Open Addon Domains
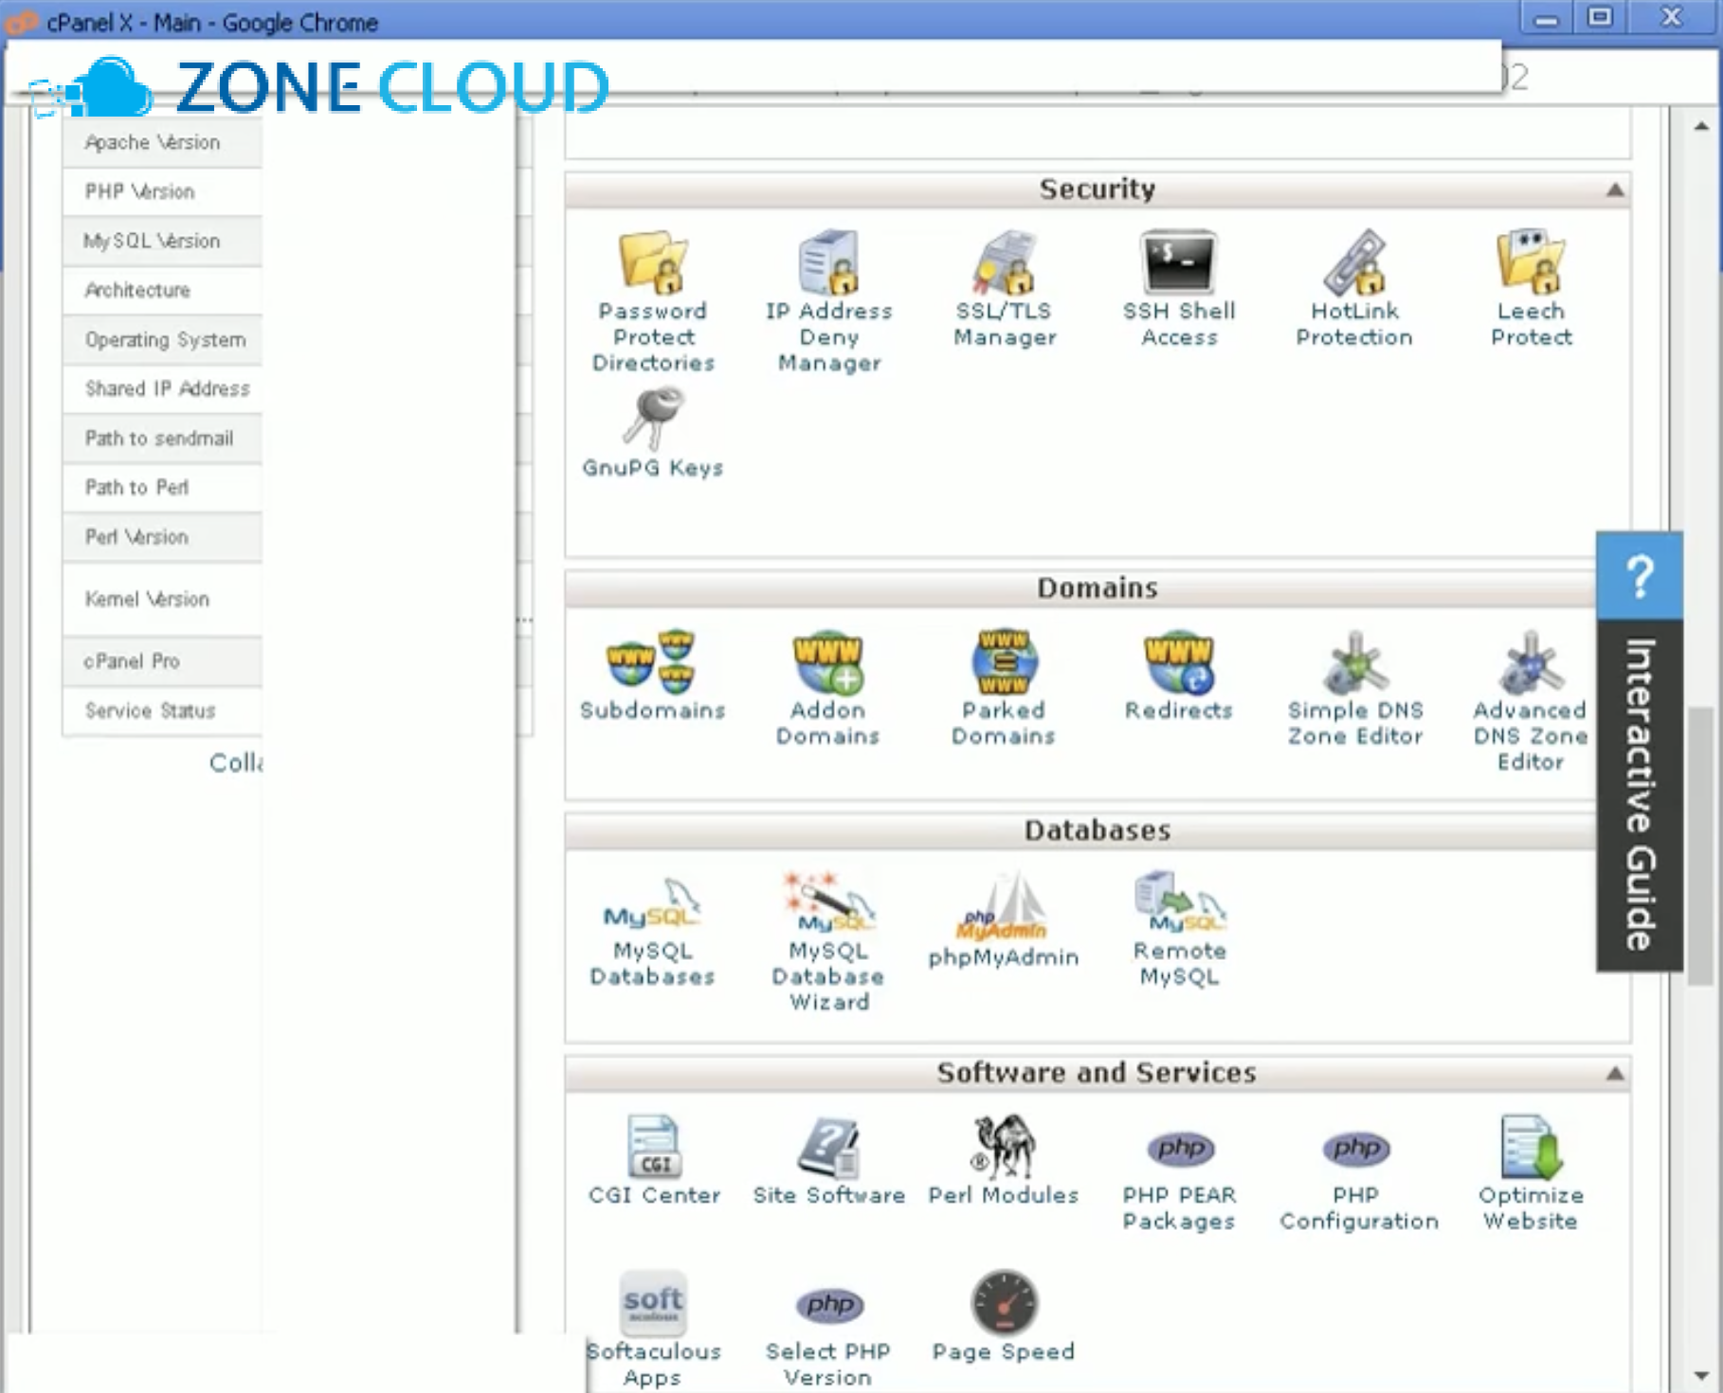Viewport: 1723px width, 1393px height. [828, 688]
